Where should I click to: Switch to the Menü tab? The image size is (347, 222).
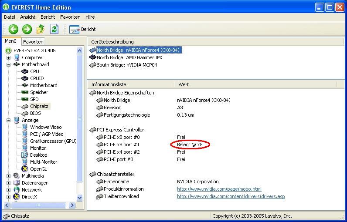(x=11, y=41)
